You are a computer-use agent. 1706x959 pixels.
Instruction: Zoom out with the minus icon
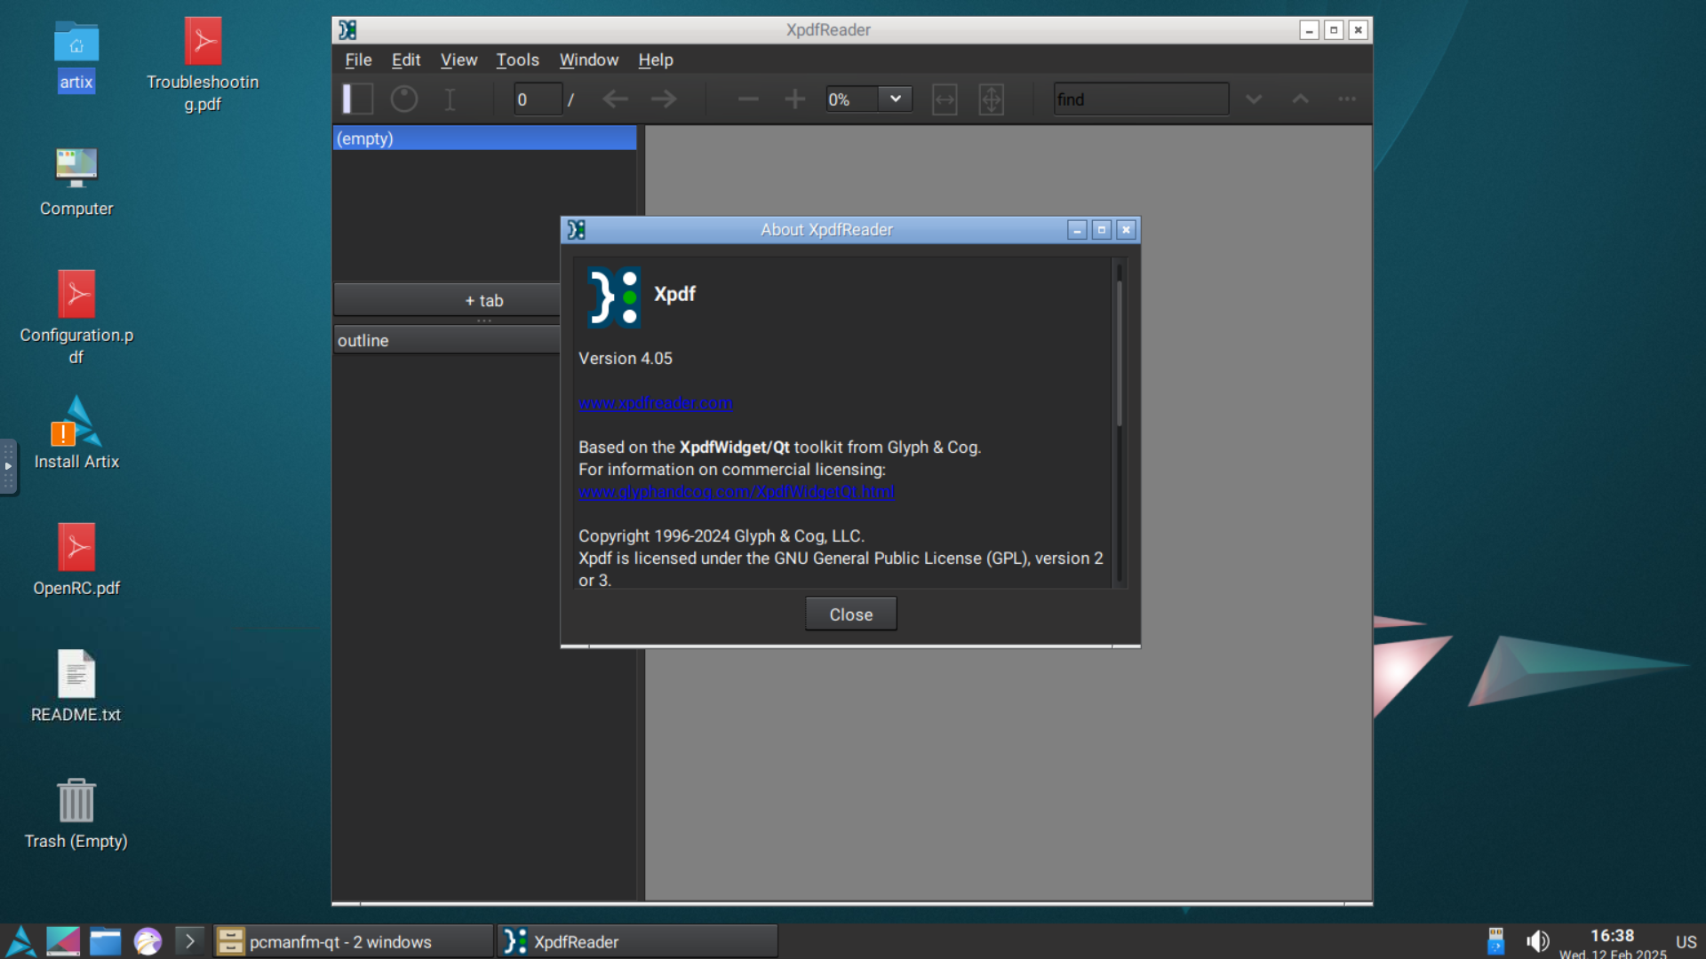748,99
